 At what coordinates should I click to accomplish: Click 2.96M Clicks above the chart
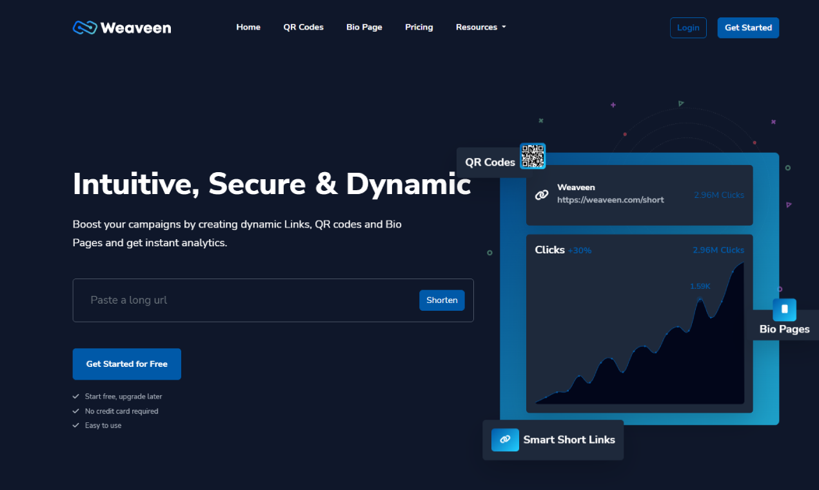[718, 250]
